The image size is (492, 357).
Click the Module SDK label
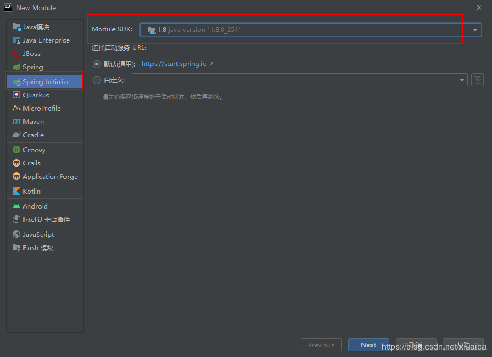pos(112,29)
